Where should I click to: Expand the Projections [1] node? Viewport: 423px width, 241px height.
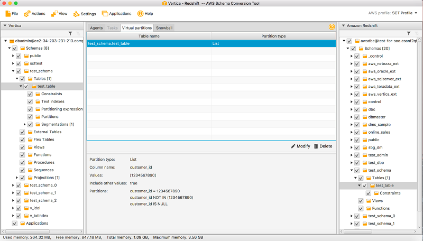pyautogui.click(x=17, y=178)
